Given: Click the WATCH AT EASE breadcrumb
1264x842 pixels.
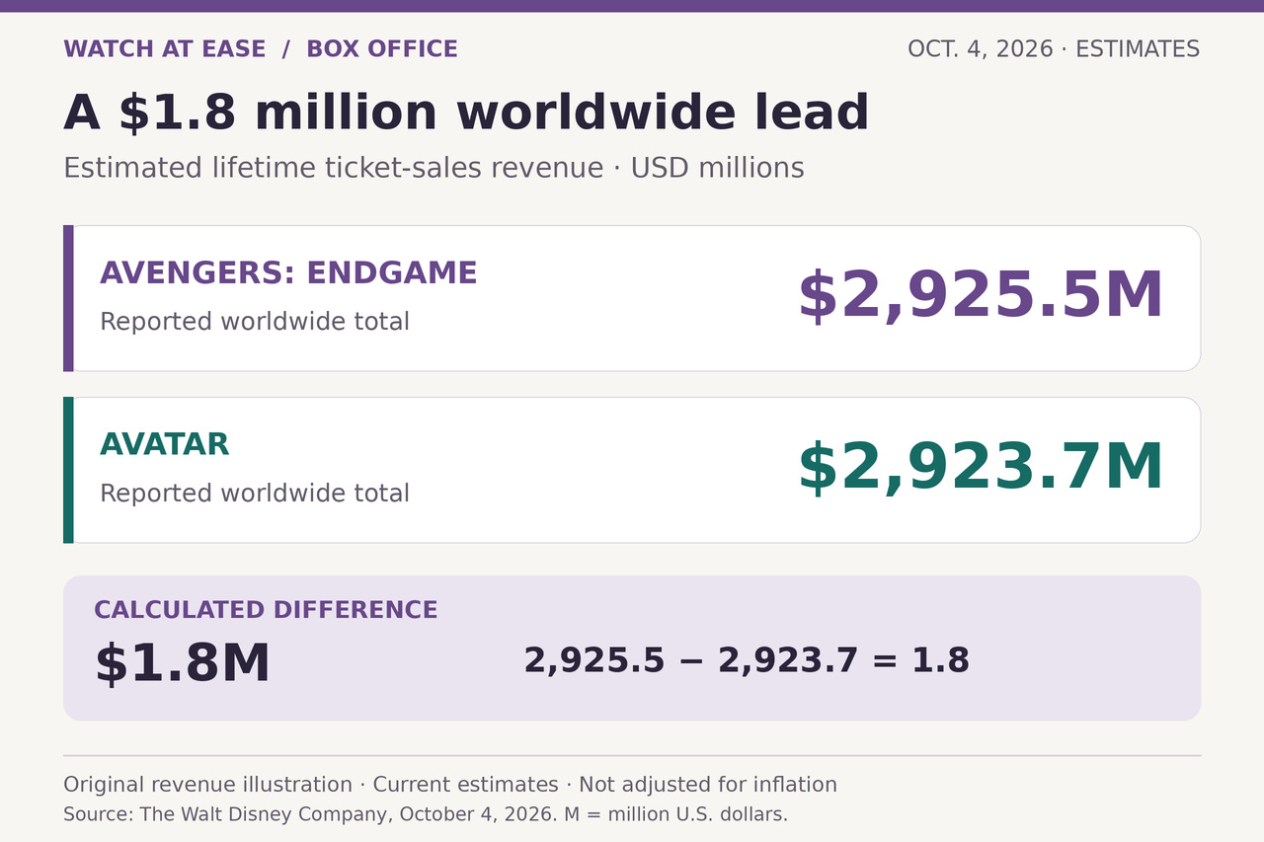Looking at the screenshot, I should coord(165,49).
